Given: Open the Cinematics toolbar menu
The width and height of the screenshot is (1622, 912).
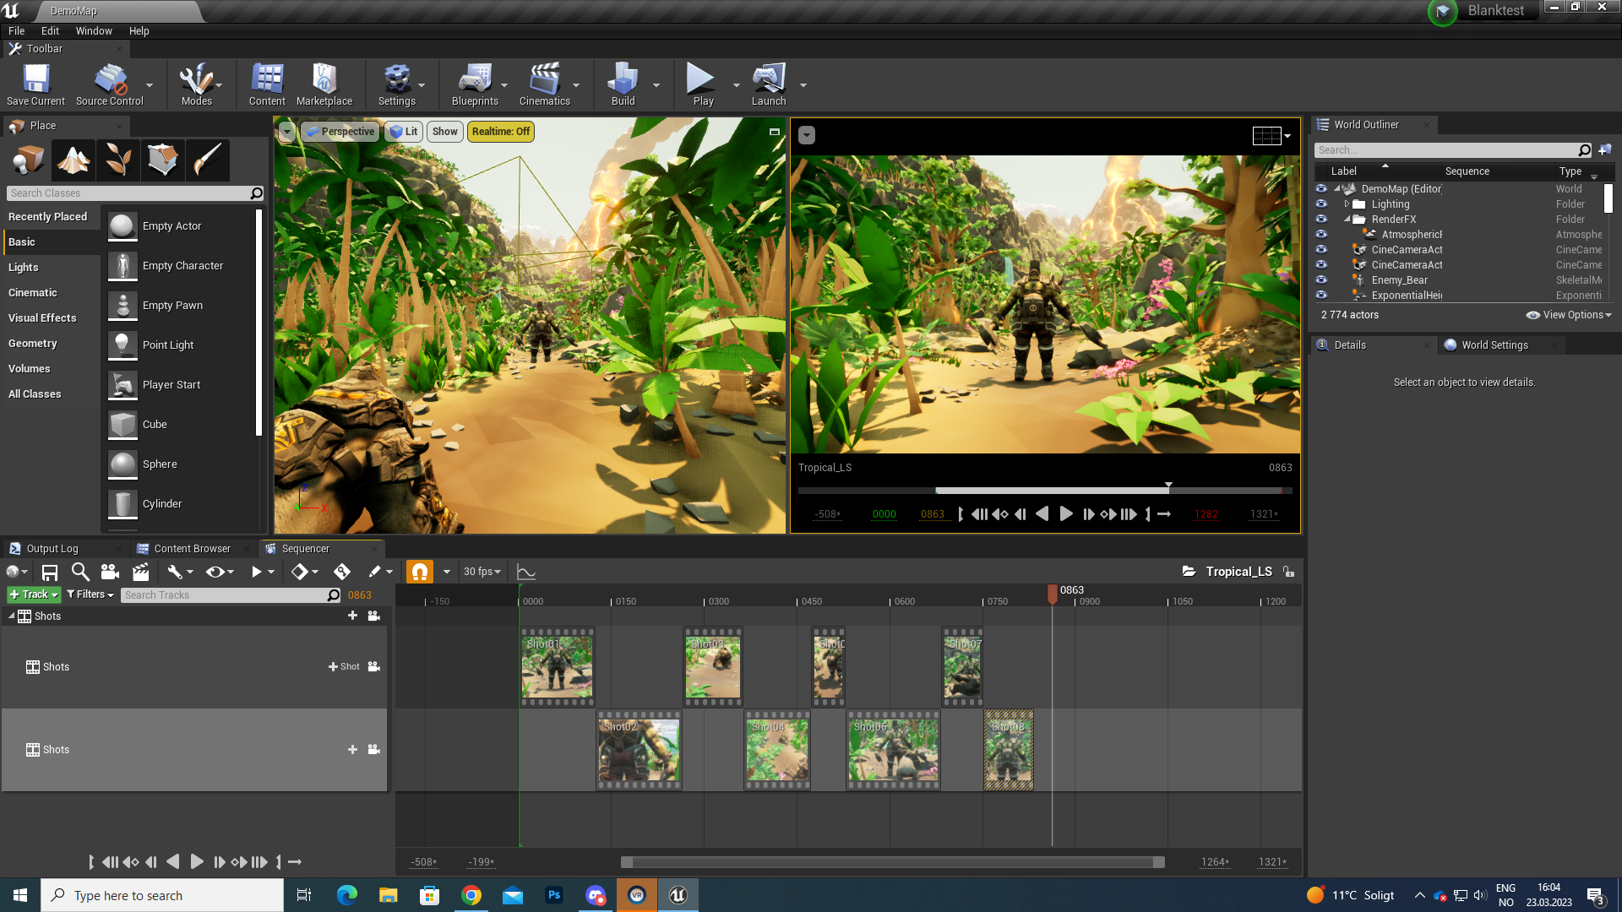Looking at the screenshot, I should point(546,84).
